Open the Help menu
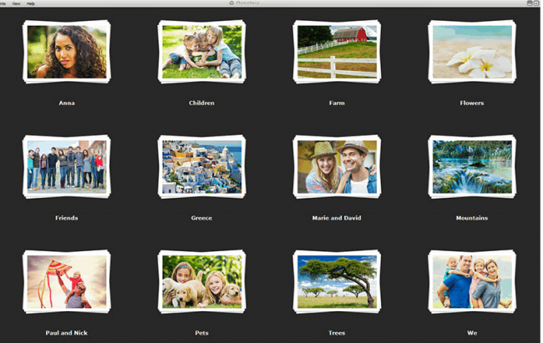The height and width of the screenshot is (343, 543). point(31,3)
